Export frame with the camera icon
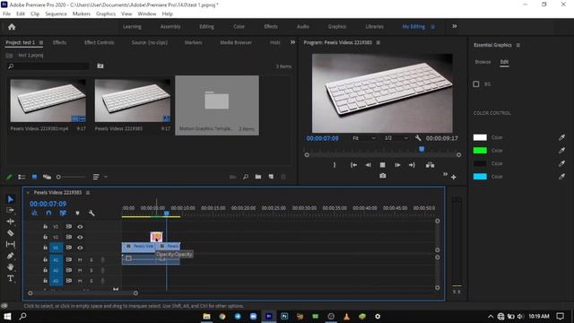The width and height of the screenshot is (574, 323). [x=383, y=176]
